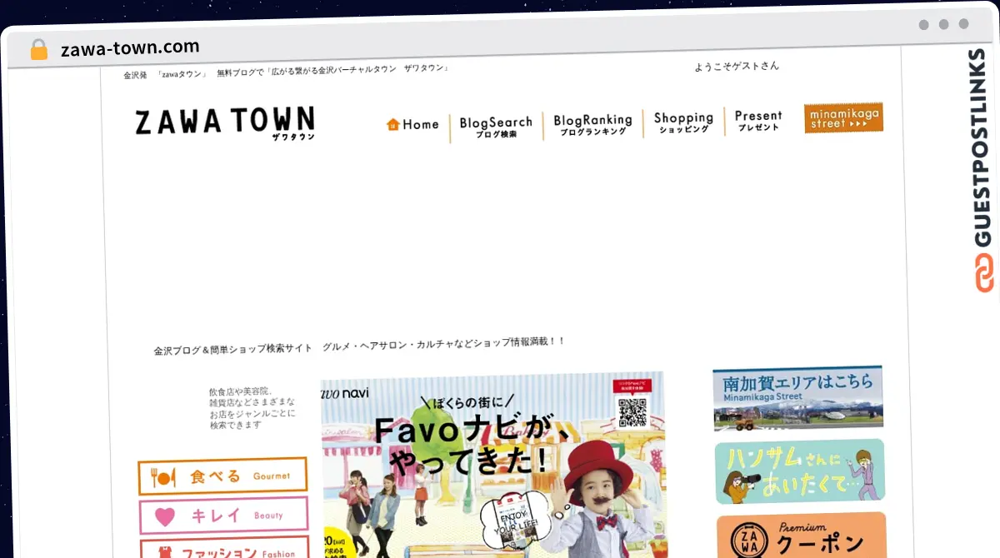Open the ハンサムさんにあいたくて banner
This screenshot has height=558, width=1000.
pyautogui.click(x=799, y=471)
